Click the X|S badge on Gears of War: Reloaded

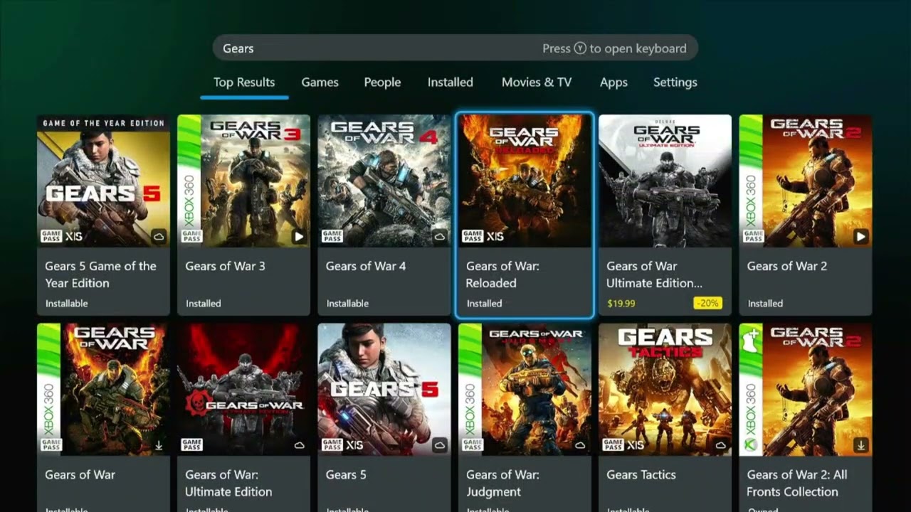coord(496,236)
